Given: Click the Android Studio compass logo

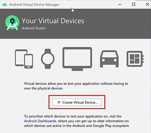Looking at the screenshot, I should 12,23.
